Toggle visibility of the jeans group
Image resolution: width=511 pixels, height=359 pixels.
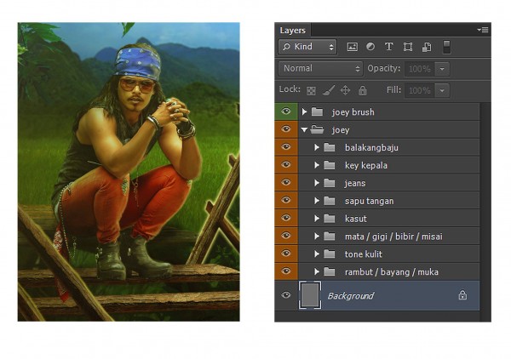click(x=286, y=183)
